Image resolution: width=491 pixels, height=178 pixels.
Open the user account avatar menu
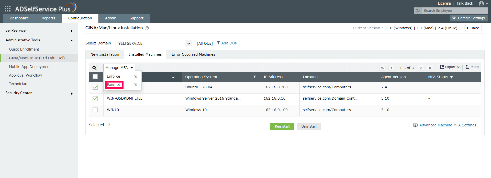coord(483,4)
